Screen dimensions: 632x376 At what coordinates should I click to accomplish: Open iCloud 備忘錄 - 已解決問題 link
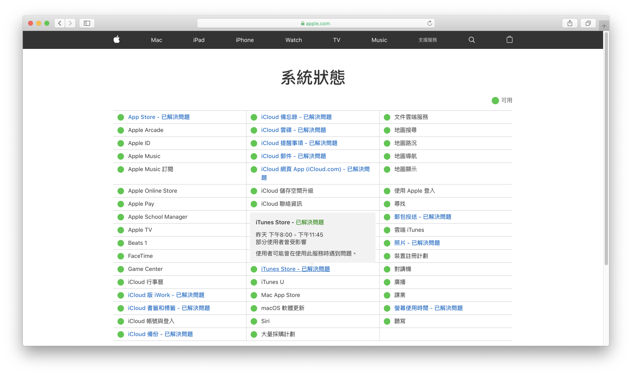(x=296, y=117)
